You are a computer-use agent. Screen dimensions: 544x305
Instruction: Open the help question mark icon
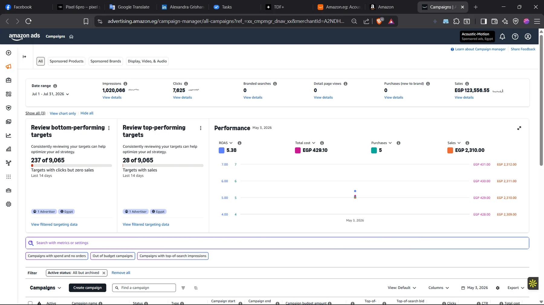[515, 36]
